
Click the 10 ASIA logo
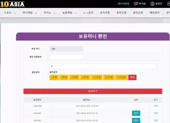[x=12, y=4]
